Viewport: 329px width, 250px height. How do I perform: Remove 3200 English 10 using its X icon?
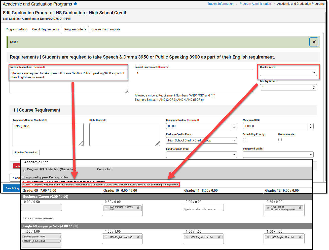106,237
